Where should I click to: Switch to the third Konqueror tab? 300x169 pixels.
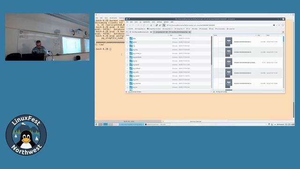pyautogui.click(x=180, y=32)
